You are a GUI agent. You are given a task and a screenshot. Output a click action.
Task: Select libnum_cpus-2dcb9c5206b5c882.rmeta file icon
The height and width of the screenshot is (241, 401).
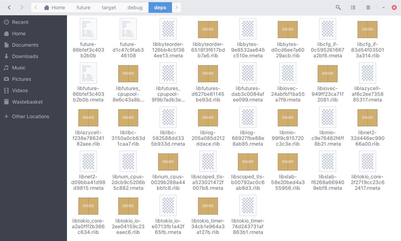click(128, 161)
